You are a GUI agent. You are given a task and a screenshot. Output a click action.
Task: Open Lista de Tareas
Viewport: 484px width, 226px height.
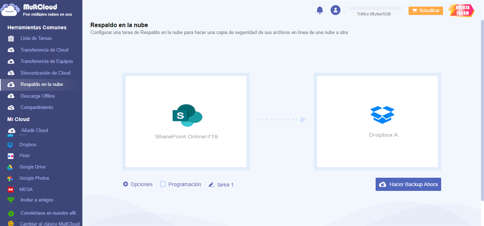tap(36, 39)
